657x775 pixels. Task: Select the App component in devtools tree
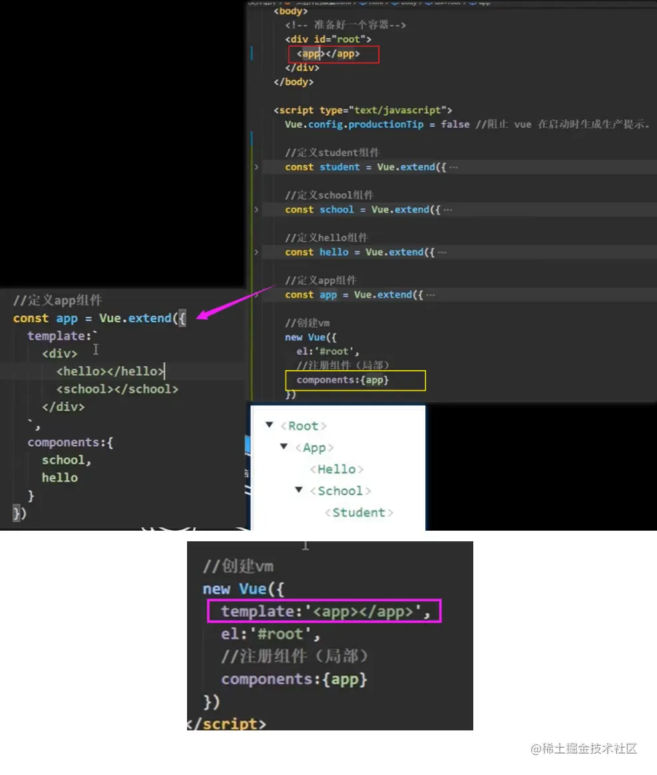point(314,448)
